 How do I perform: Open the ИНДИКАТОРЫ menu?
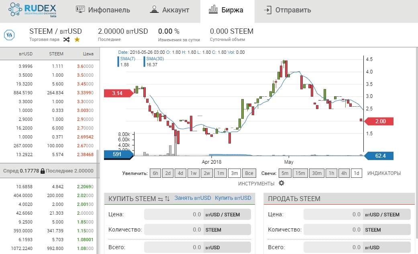[x=384, y=173]
